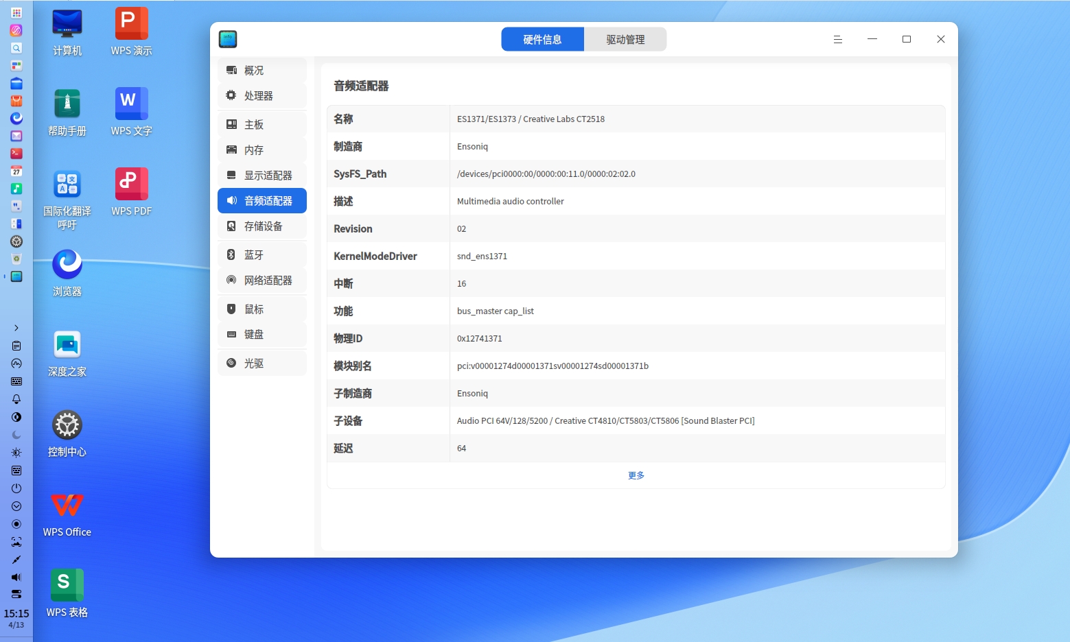This screenshot has width=1070, height=642.
Task: Click the power icon in the dock tray
Action: tap(16, 488)
